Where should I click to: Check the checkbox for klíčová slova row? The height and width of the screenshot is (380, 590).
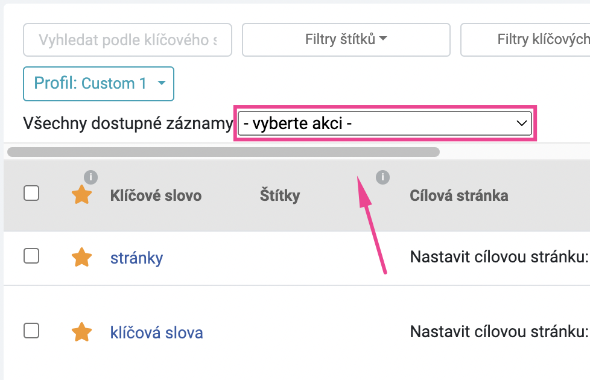coord(31,331)
